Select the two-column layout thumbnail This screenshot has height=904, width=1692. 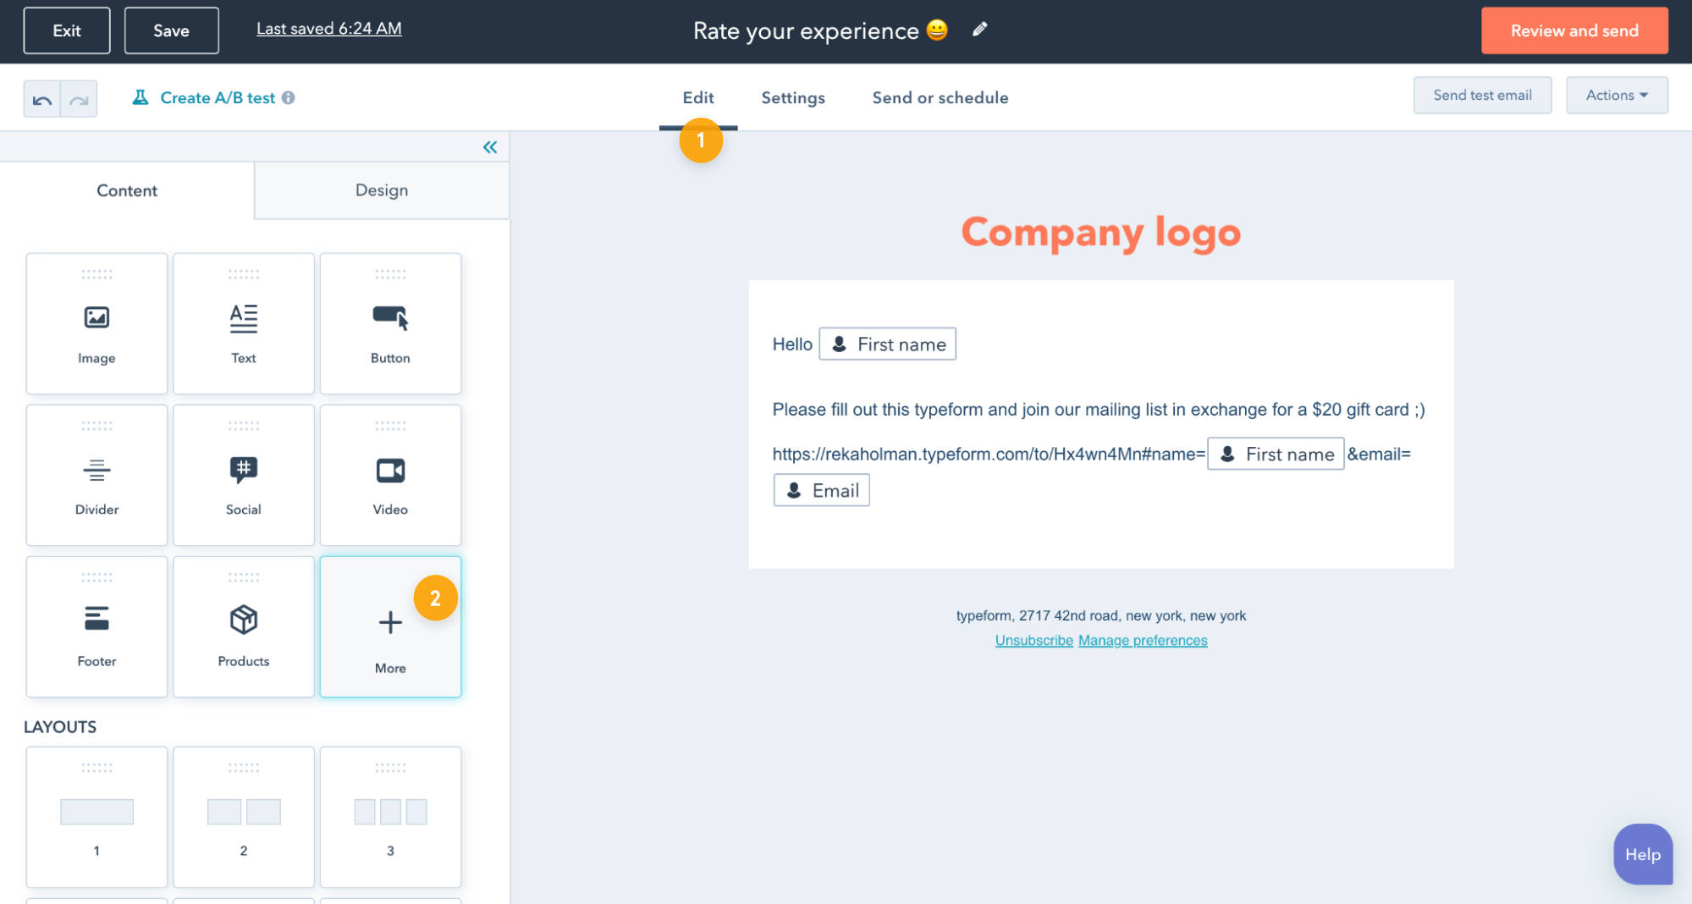coord(243,816)
